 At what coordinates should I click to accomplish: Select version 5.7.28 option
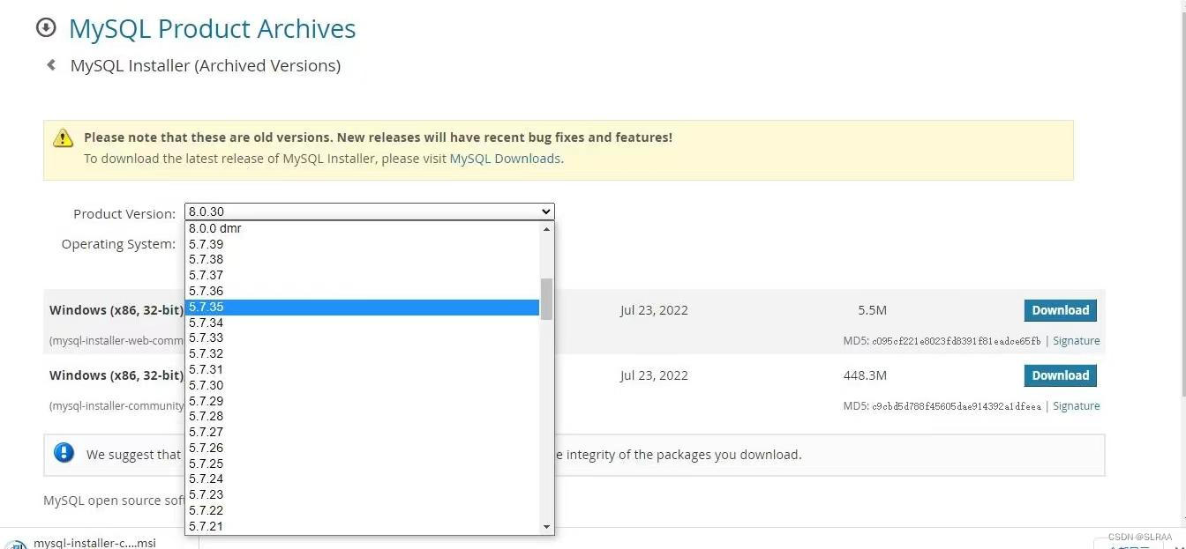coord(362,417)
